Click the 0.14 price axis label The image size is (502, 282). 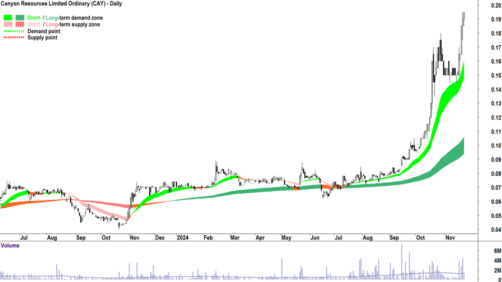(x=496, y=90)
